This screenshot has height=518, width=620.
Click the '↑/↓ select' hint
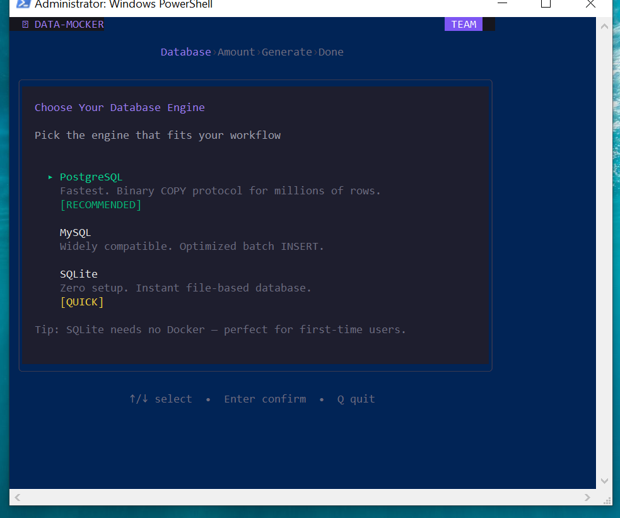click(x=161, y=399)
